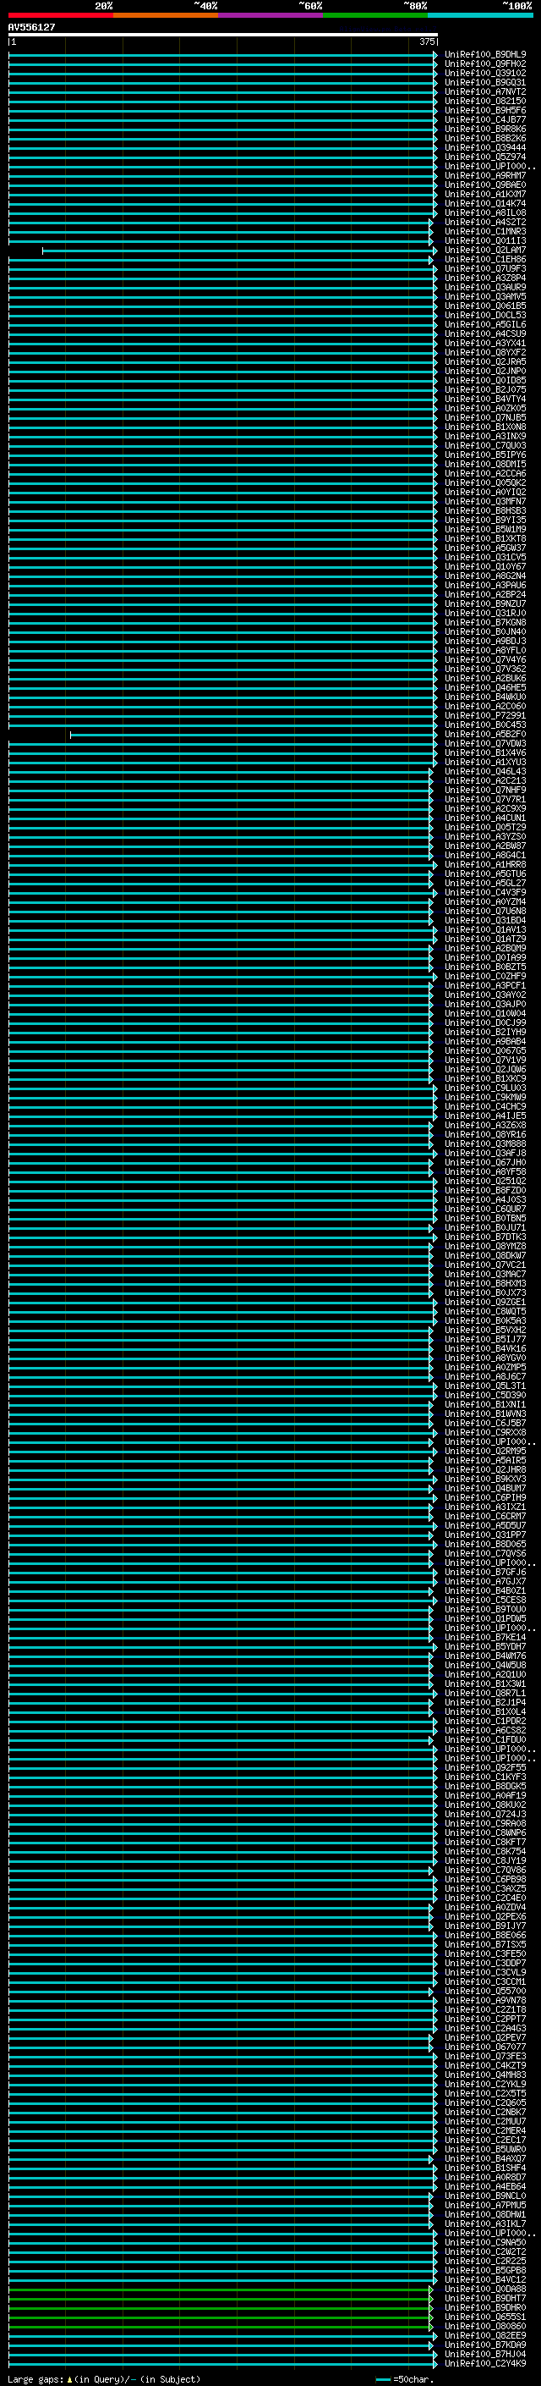Image resolution: width=541 pixels, height=2386 pixels.
Task: Select the UniRef100_B5GP88 label
Action: 485,2270
